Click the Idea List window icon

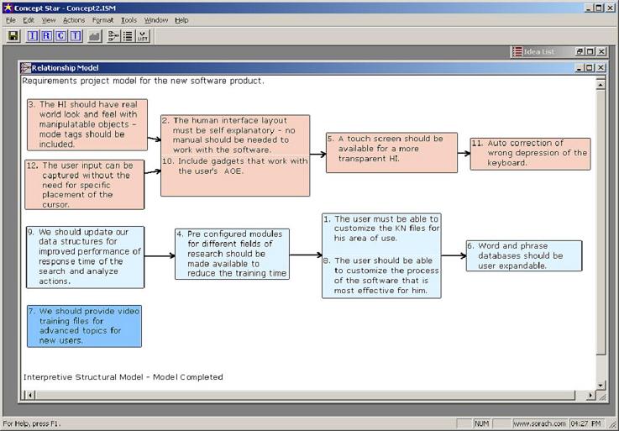517,51
